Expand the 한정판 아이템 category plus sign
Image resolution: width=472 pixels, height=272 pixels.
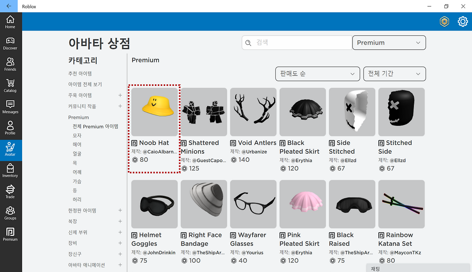coord(120,210)
